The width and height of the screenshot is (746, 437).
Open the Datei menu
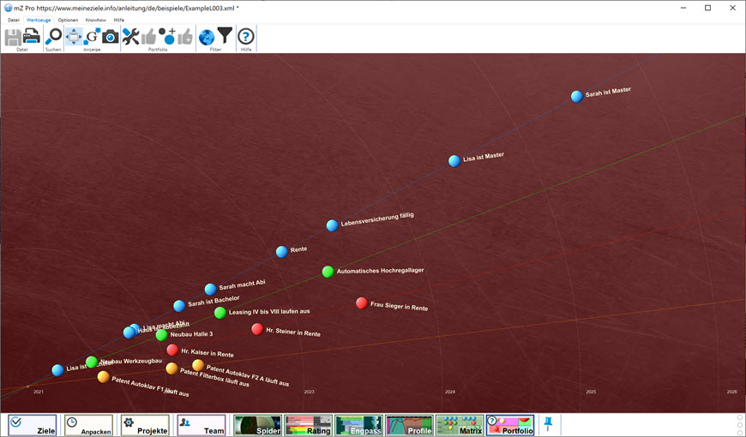(14, 20)
